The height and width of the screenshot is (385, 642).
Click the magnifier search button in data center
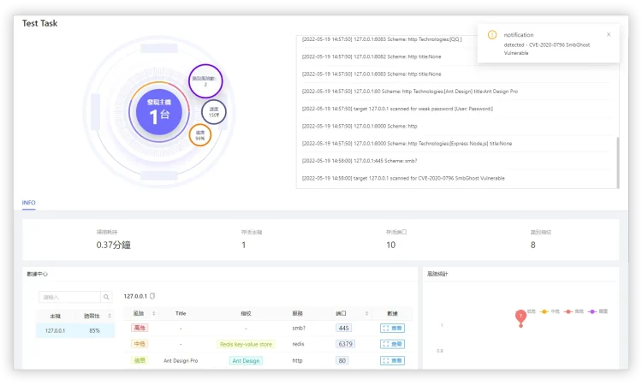point(106,297)
